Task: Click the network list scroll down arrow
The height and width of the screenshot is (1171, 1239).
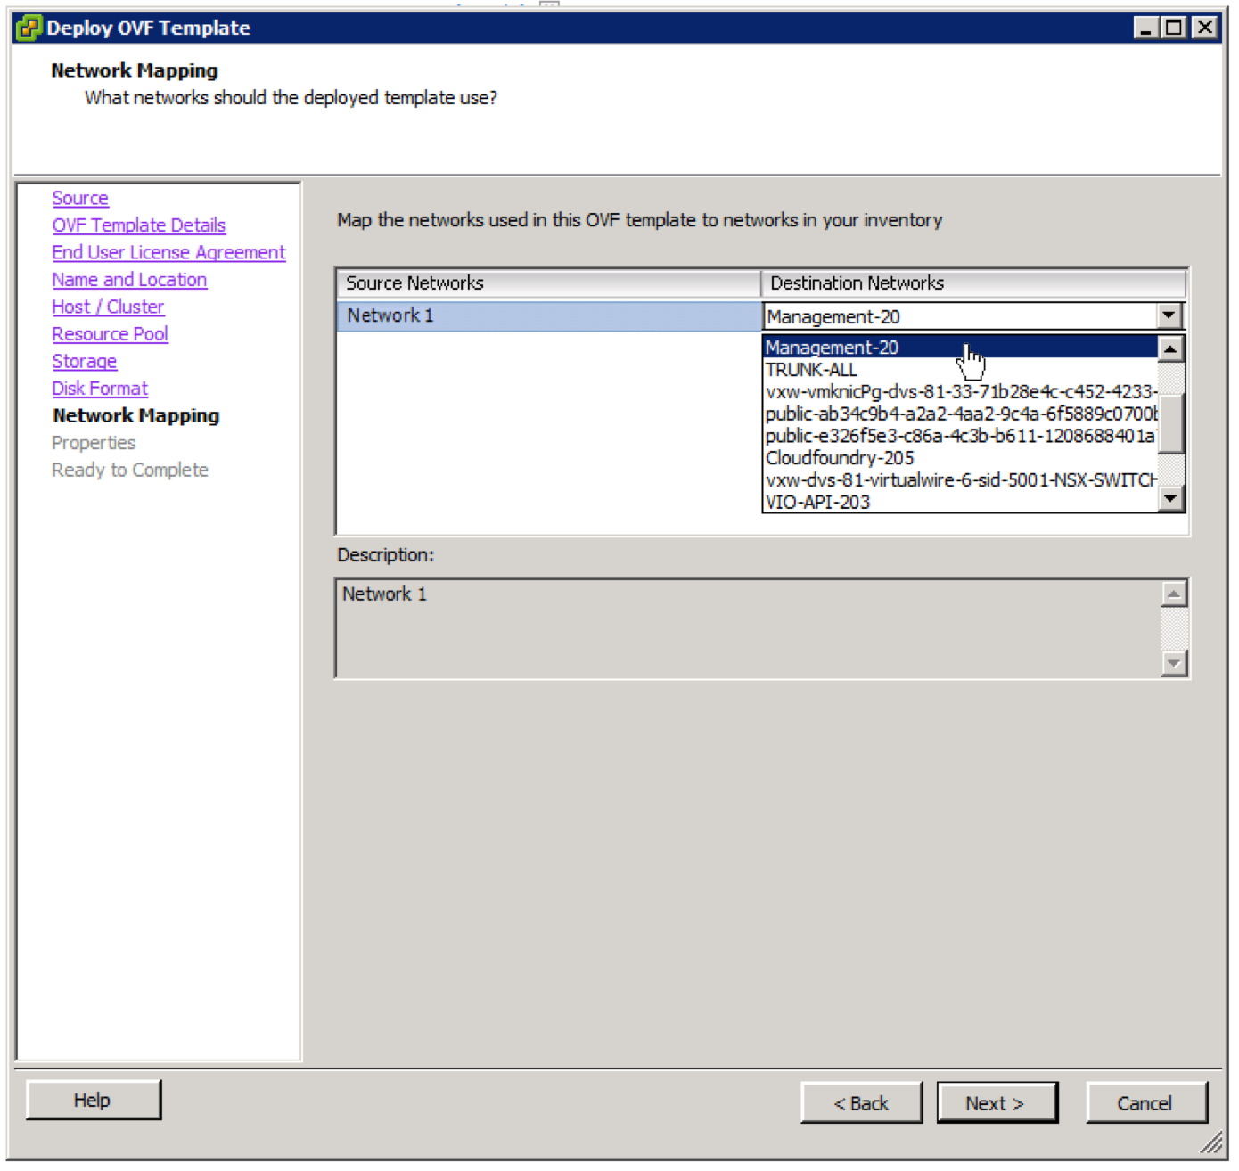Action: pyautogui.click(x=1170, y=499)
